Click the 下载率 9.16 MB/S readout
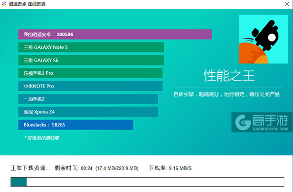The width and height of the screenshot is (293, 192). click(170, 168)
